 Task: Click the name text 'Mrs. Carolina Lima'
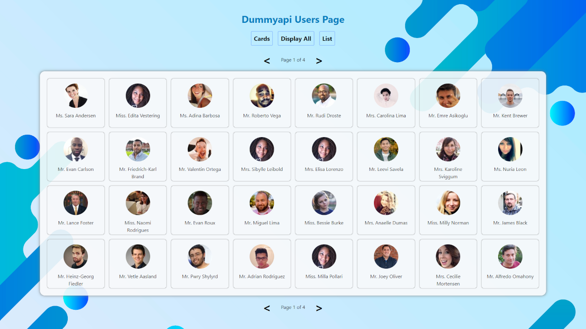(x=386, y=116)
